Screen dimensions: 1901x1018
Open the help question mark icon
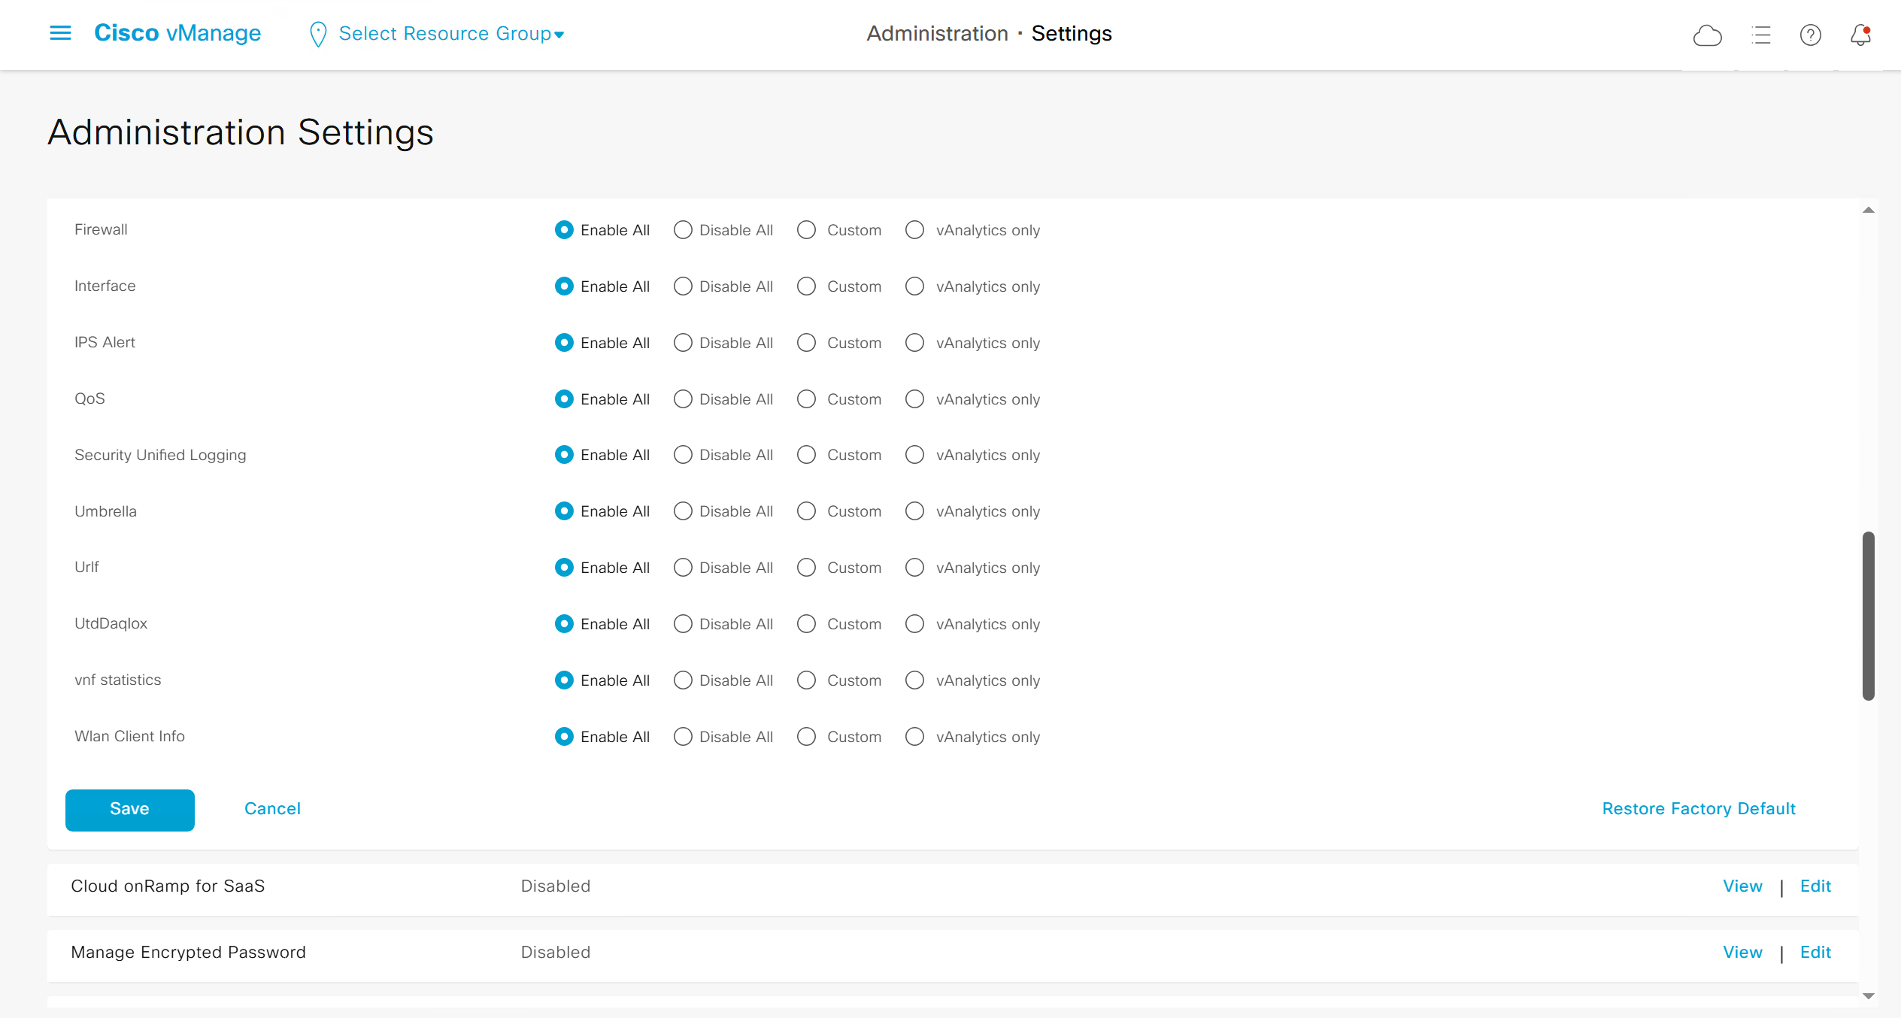tap(1810, 35)
